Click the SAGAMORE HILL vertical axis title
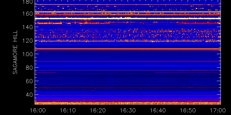The width and height of the screenshot is (231, 115). (x=15, y=52)
